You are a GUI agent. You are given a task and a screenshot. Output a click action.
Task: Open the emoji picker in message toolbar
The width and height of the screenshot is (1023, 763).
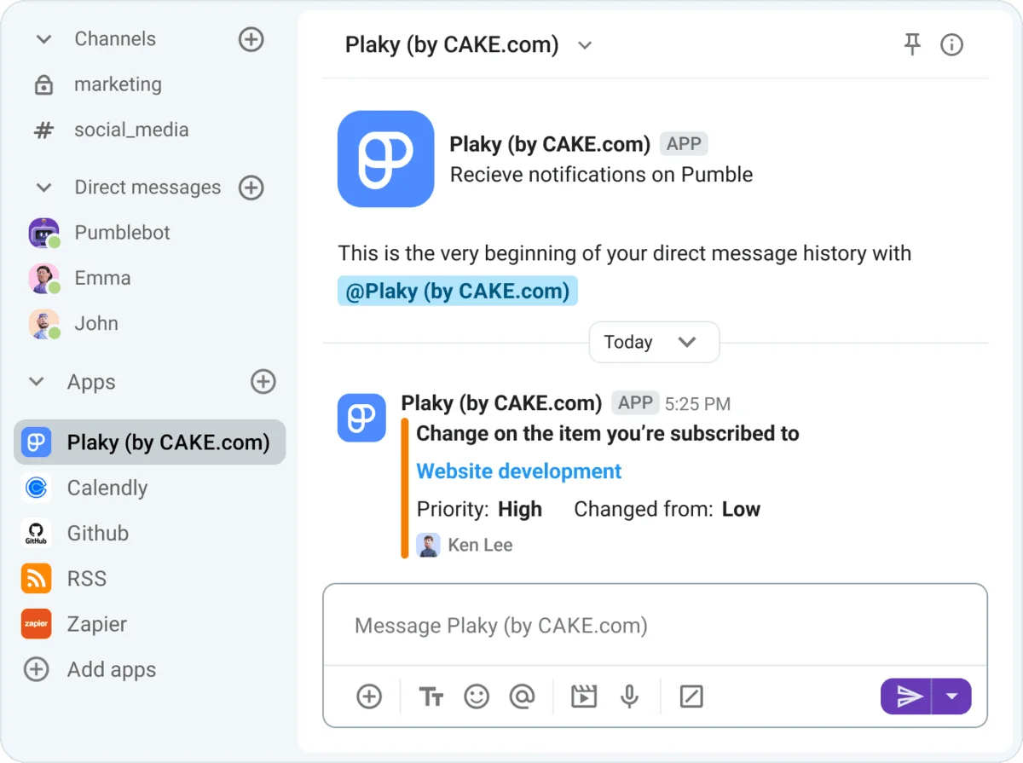click(x=477, y=697)
